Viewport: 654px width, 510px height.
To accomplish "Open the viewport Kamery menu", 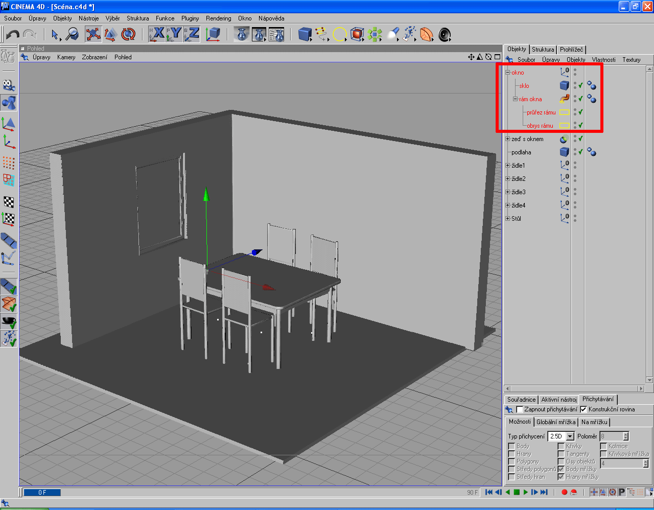I will [66, 57].
